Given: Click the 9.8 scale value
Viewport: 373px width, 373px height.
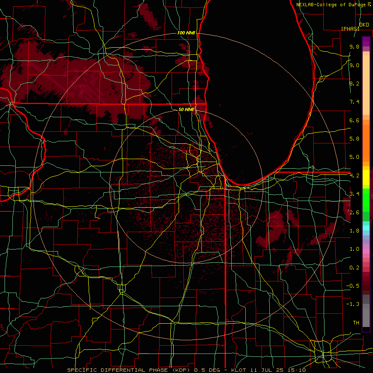Looking at the screenshot, I should pos(354,47).
